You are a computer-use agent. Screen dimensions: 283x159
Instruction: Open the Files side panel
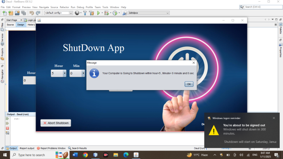tap(2, 27)
